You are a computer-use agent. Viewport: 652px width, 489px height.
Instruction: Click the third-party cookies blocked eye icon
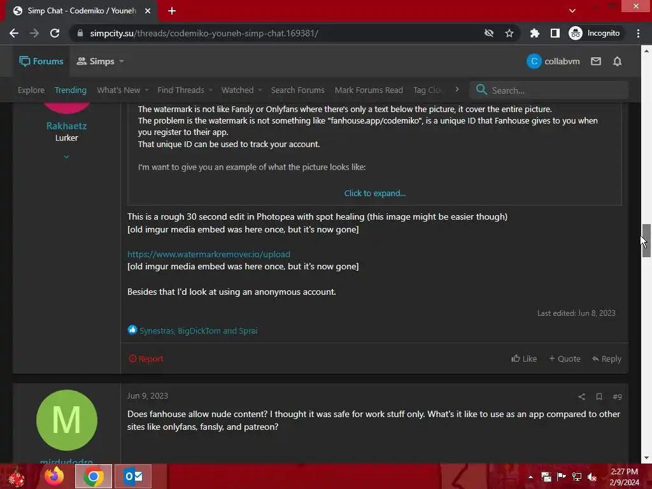(489, 33)
